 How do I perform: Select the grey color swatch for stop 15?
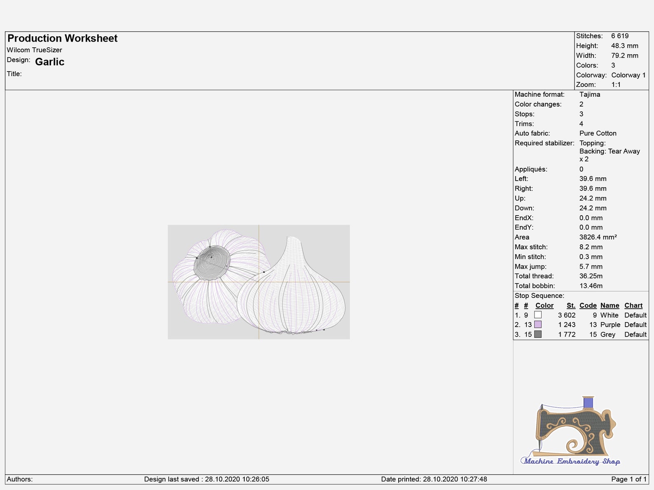(x=538, y=334)
